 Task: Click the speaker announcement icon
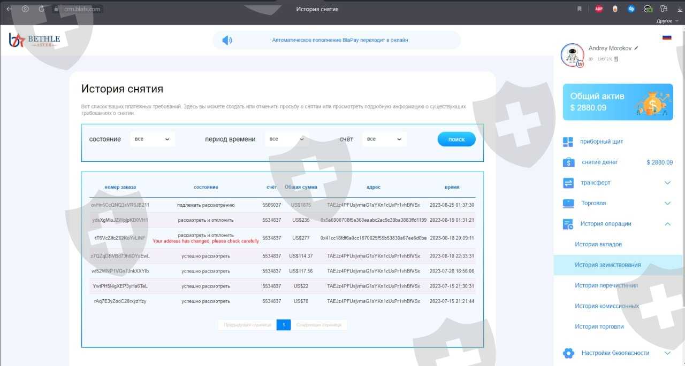tap(227, 40)
